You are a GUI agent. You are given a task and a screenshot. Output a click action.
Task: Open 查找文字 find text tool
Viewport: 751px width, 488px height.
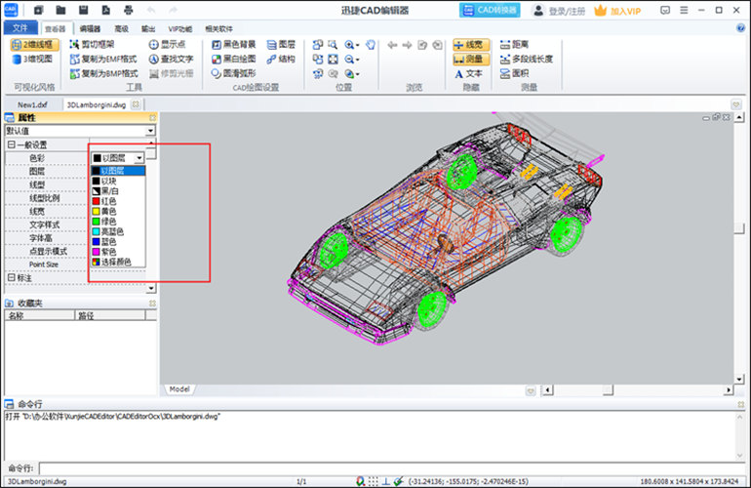[171, 59]
